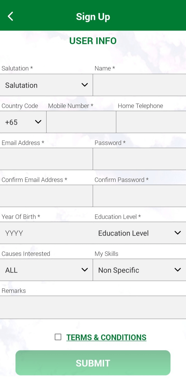Expand the Causes Interested dropdown
The width and height of the screenshot is (186, 384).
click(x=47, y=270)
